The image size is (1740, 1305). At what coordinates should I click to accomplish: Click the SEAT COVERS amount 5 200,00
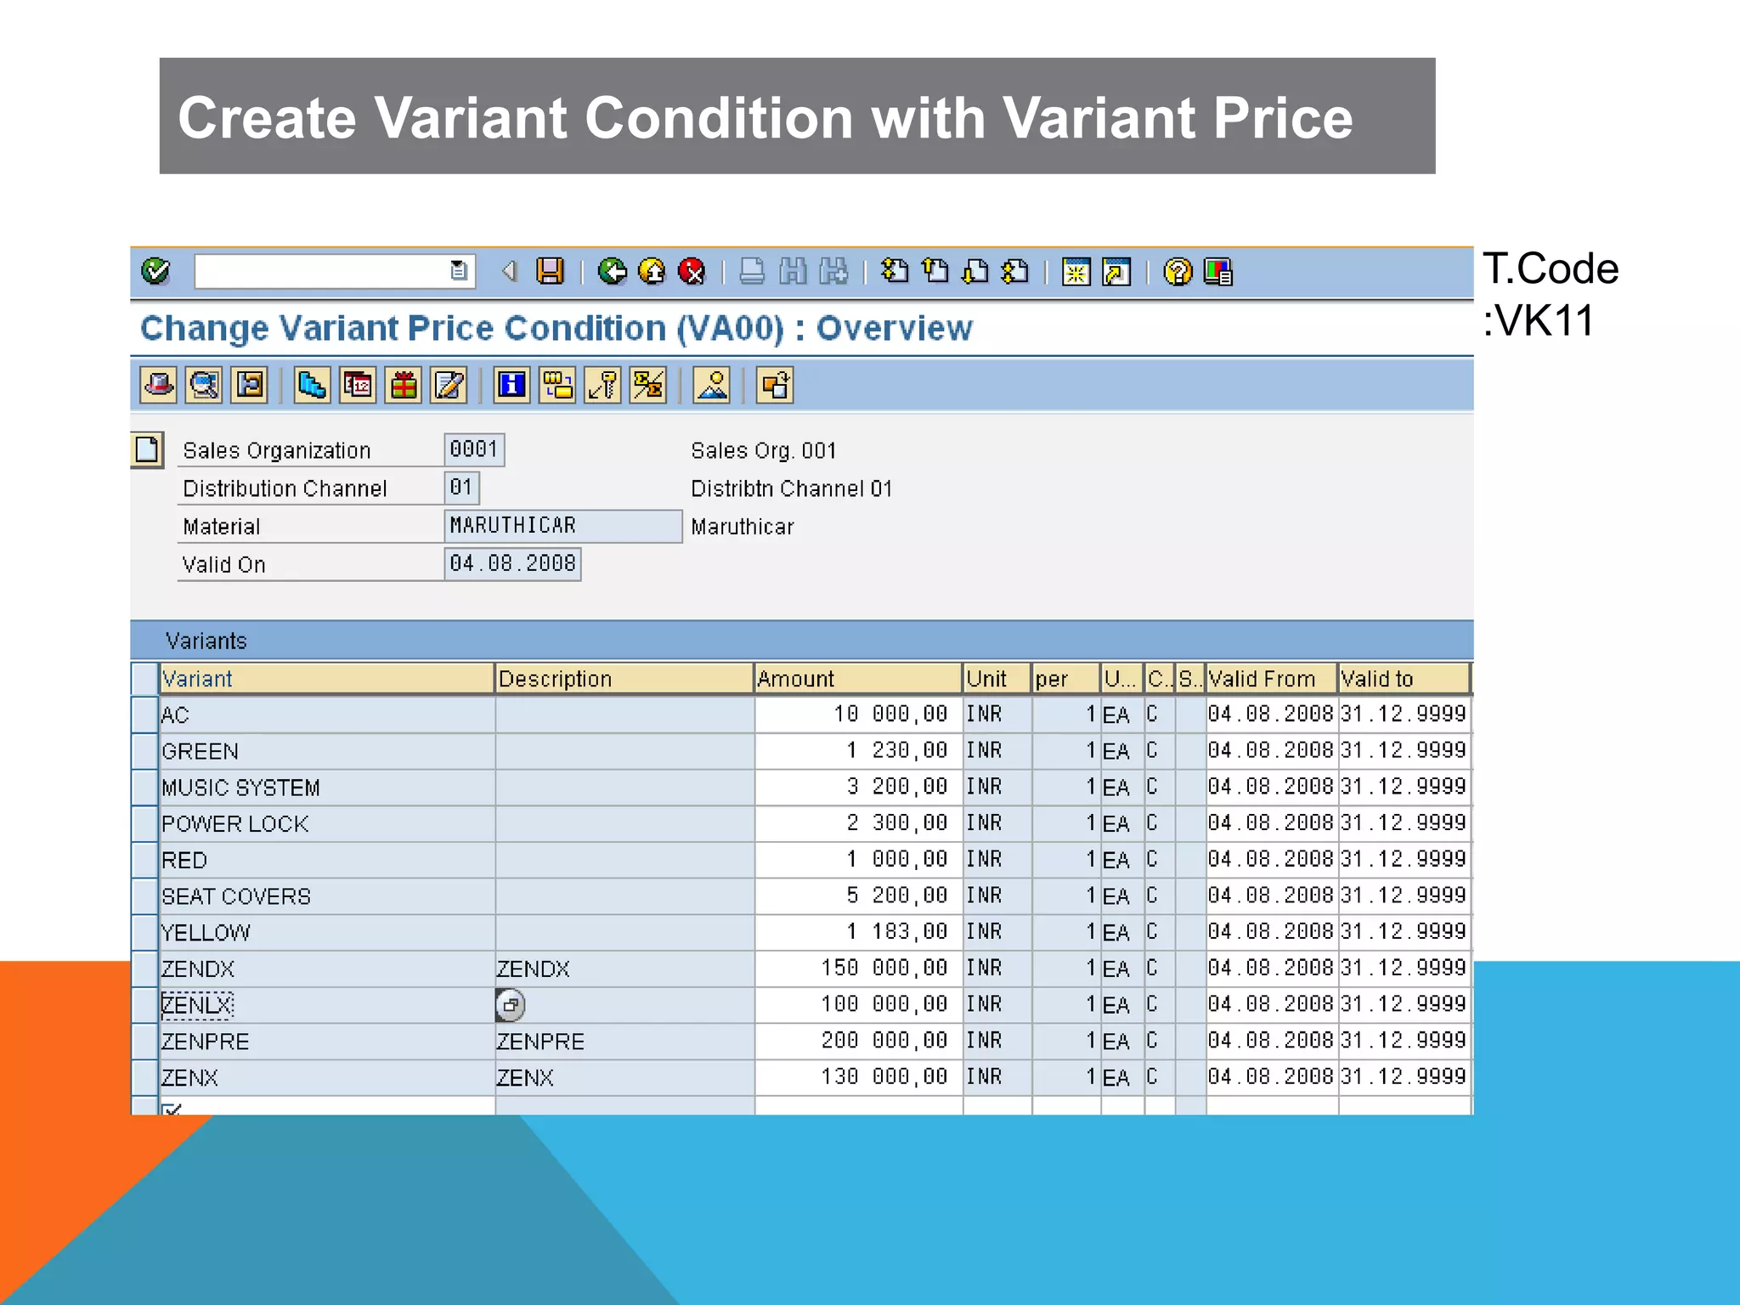tap(858, 896)
